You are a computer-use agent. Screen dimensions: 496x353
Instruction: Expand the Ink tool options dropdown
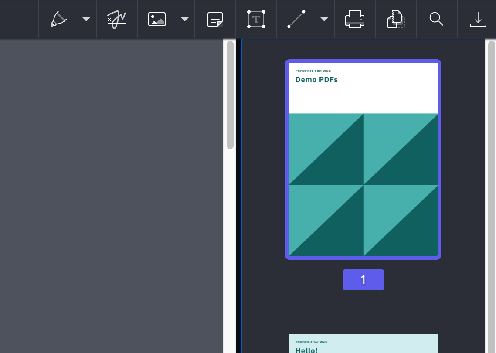point(86,19)
